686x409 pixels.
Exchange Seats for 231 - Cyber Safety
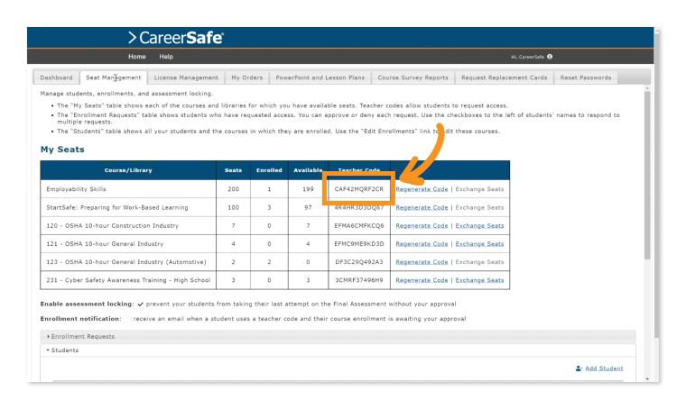click(479, 280)
